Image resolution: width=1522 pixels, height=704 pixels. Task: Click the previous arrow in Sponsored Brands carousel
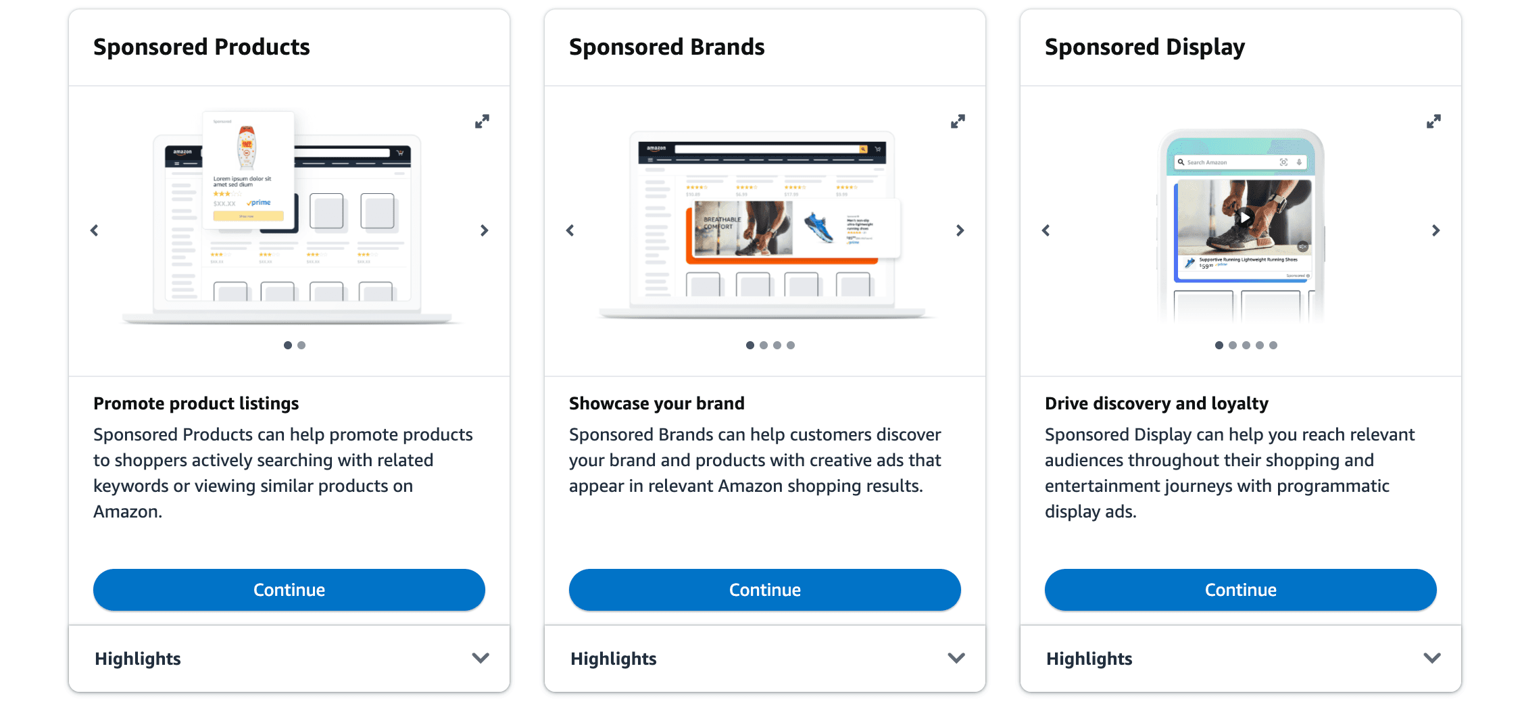pos(570,230)
